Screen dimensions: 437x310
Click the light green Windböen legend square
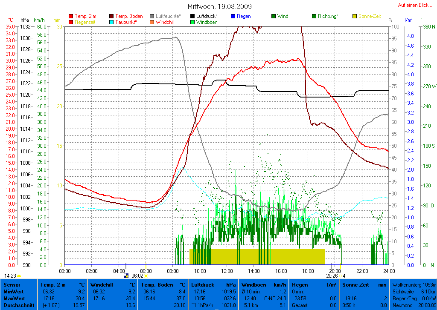(193, 22)
